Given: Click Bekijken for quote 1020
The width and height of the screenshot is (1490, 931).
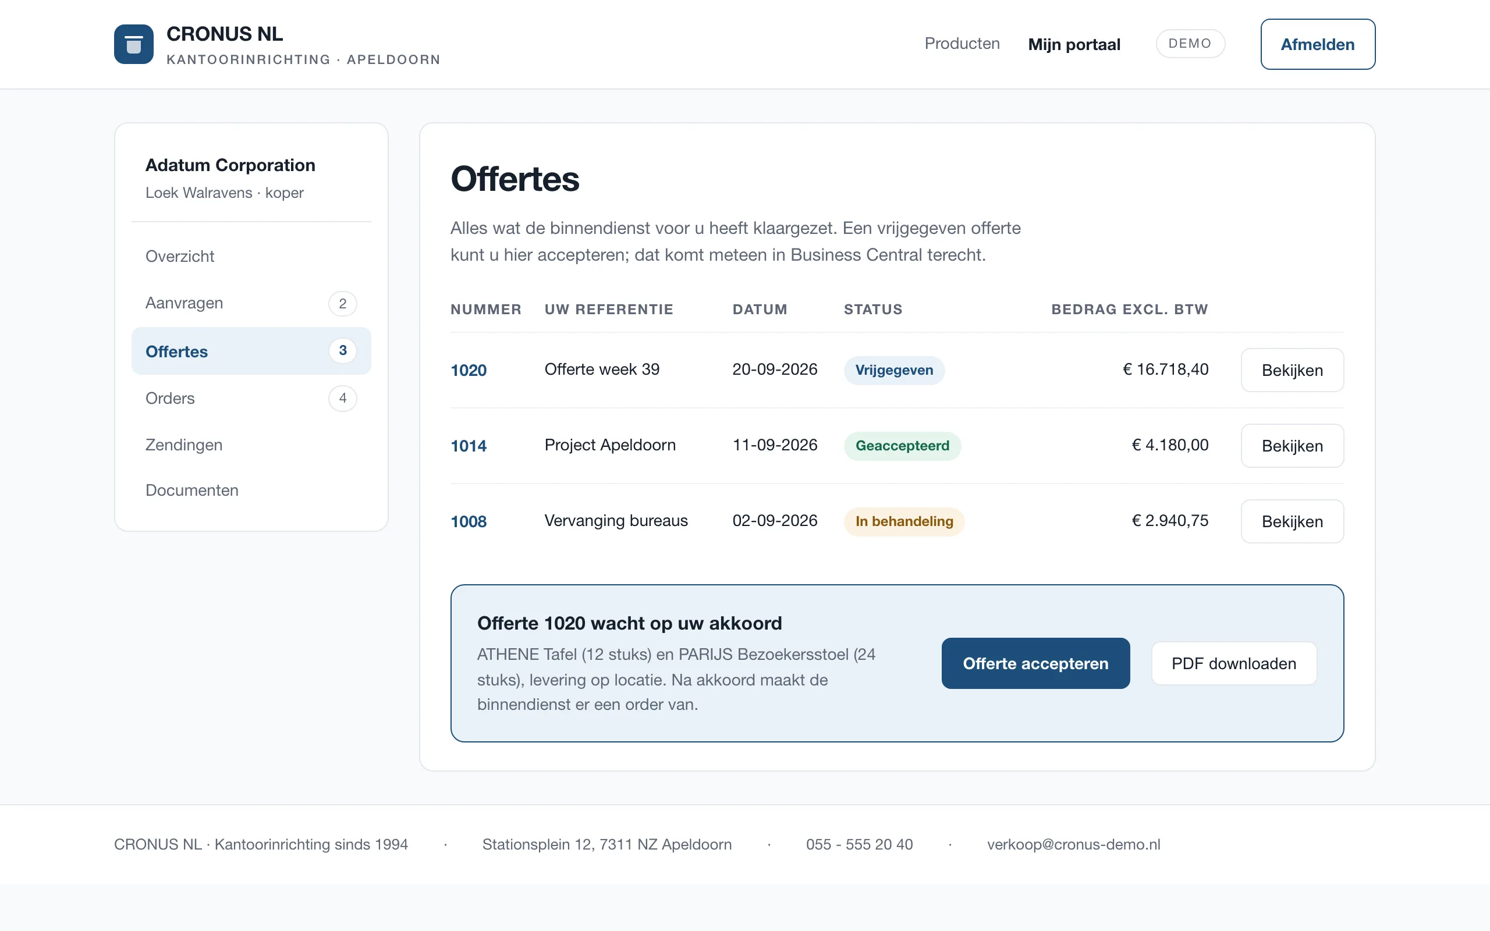Looking at the screenshot, I should pyautogui.click(x=1292, y=370).
